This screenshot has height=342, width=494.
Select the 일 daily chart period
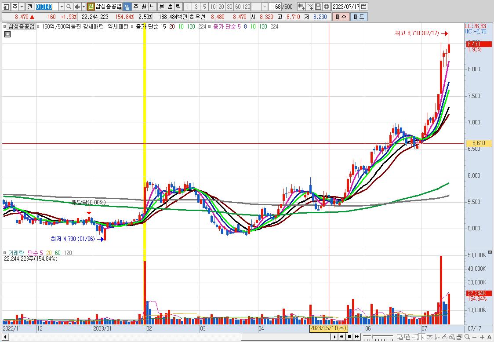click(x=127, y=6)
